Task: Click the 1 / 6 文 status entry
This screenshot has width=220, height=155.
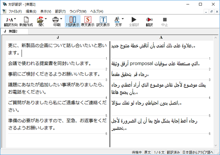Action: (x=159, y=152)
